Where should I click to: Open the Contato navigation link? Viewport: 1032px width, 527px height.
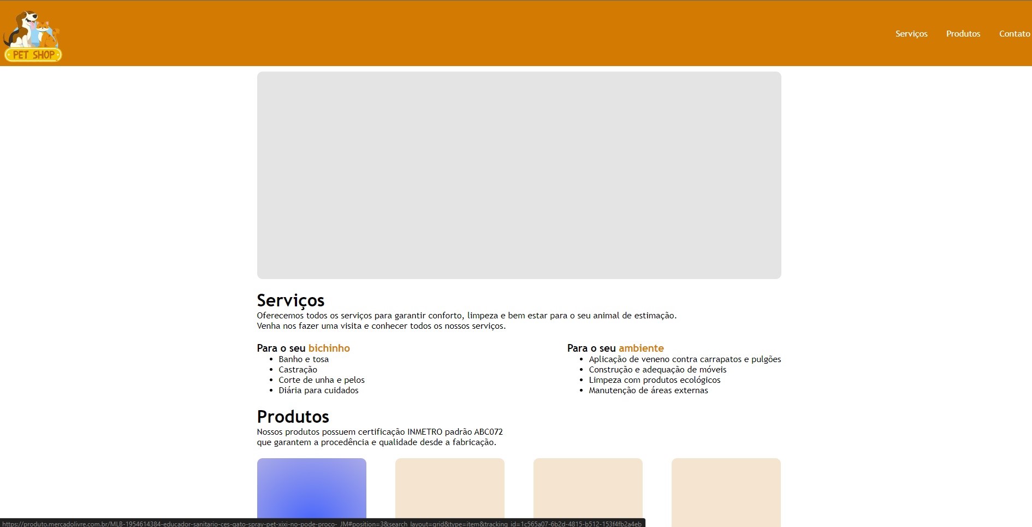1015,33
